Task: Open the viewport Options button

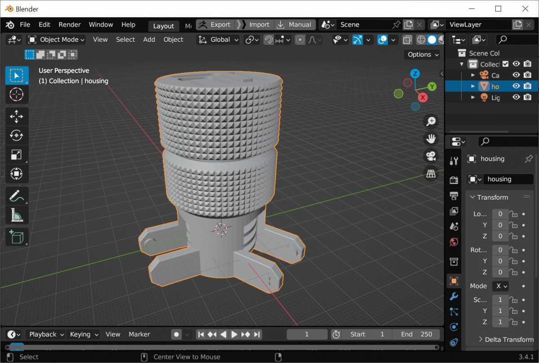Action: point(421,54)
